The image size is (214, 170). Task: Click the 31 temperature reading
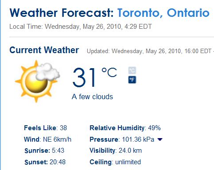(84, 77)
